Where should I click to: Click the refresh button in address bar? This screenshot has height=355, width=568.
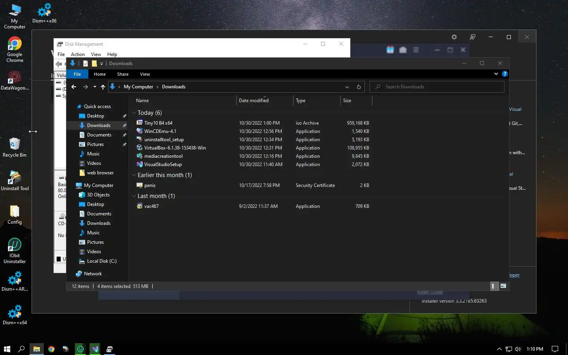[359, 87]
